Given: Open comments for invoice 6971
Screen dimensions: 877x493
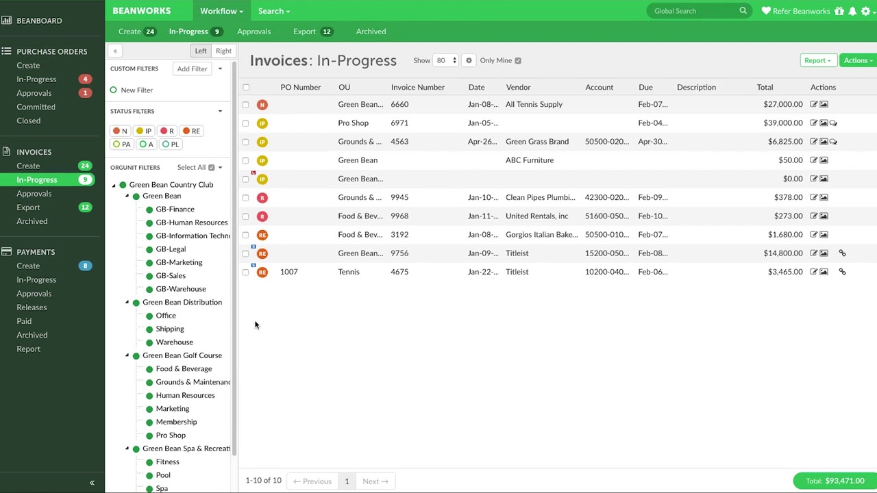Looking at the screenshot, I should pyautogui.click(x=833, y=123).
